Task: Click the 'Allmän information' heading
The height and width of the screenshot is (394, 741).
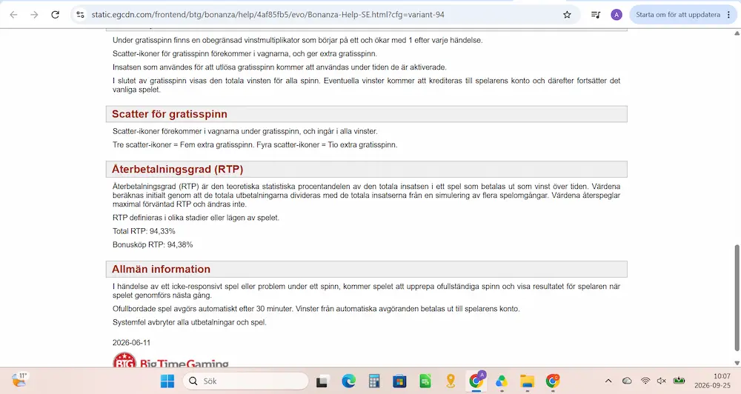Action: [161, 270]
